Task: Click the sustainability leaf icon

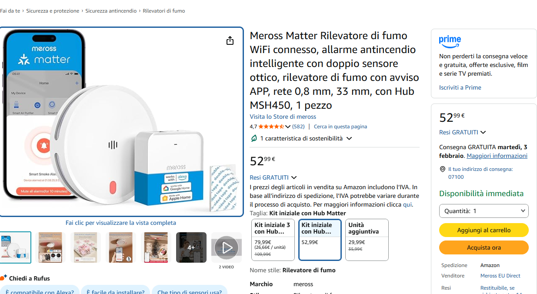Action: pos(254,138)
